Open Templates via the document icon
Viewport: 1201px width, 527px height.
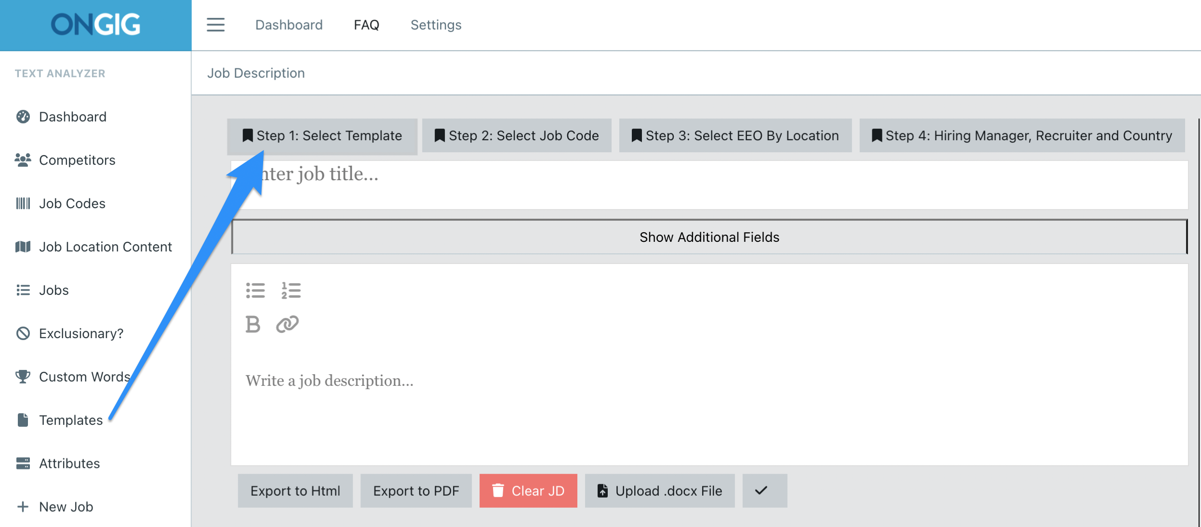click(x=23, y=420)
